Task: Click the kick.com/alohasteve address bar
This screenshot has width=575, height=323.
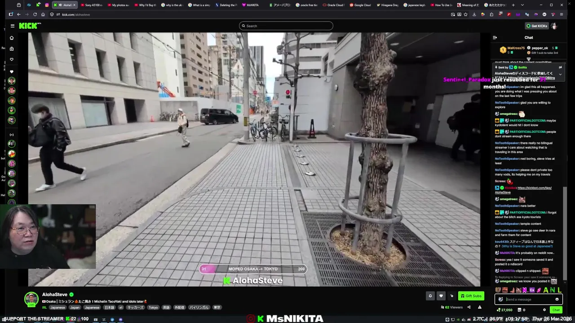Action: pos(252,14)
